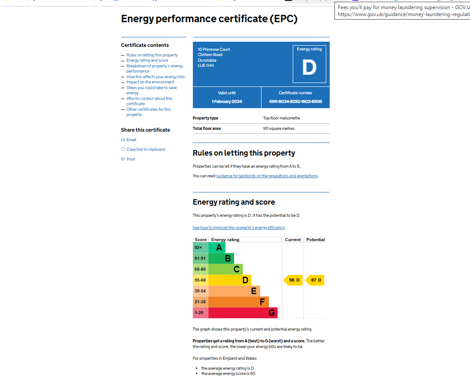Click the 39-54 score cell
The image size is (470, 381).
coord(201,291)
